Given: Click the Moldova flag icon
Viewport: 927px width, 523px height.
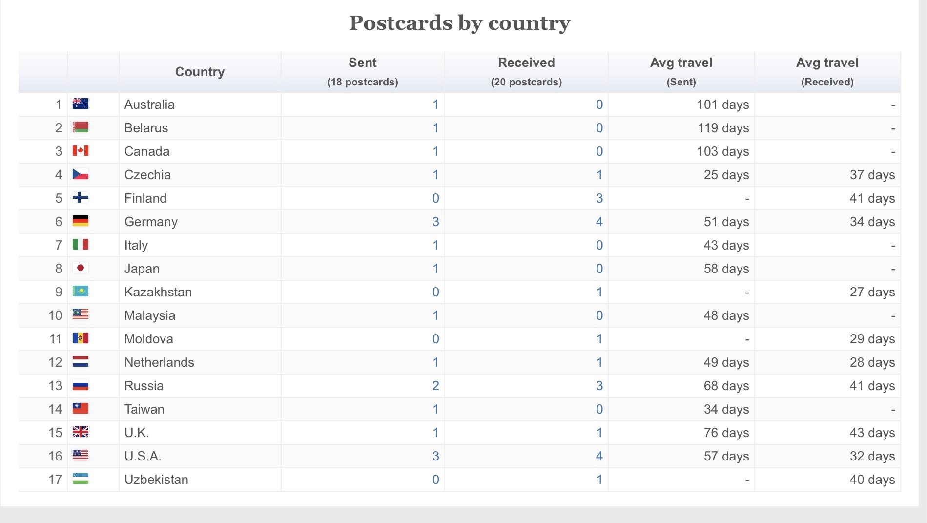Looking at the screenshot, I should (81, 338).
